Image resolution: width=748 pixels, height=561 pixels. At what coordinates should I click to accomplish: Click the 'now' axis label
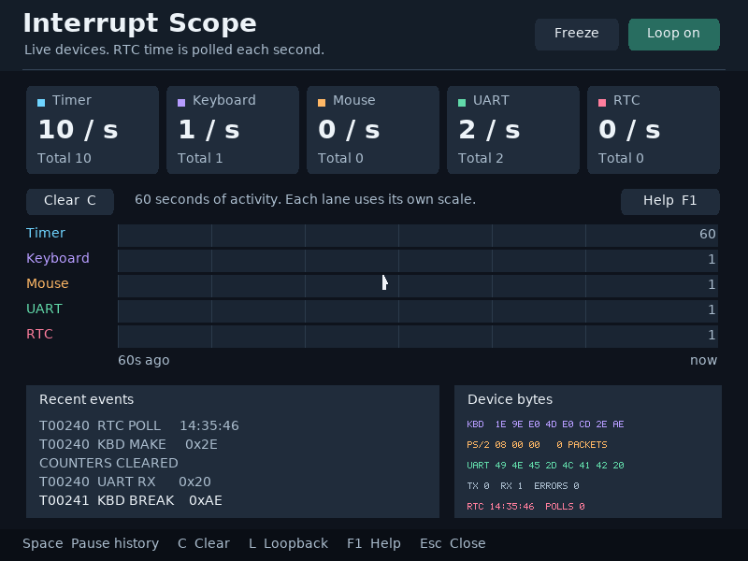(x=704, y=361)
